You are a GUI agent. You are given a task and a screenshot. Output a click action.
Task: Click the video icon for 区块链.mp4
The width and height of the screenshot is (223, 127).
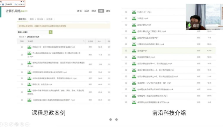tap(134, 50)
